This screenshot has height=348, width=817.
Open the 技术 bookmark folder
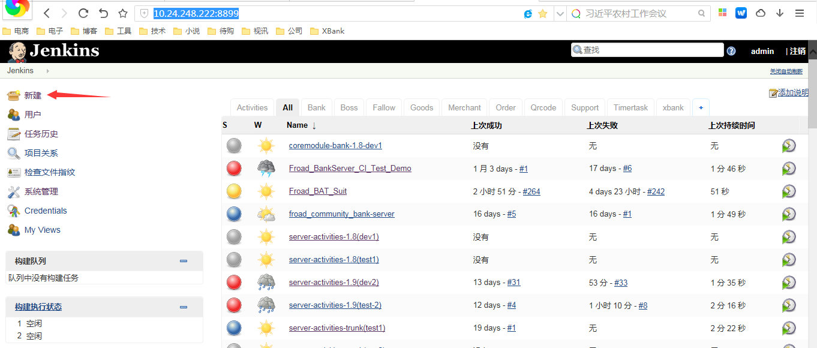point(152,31)
